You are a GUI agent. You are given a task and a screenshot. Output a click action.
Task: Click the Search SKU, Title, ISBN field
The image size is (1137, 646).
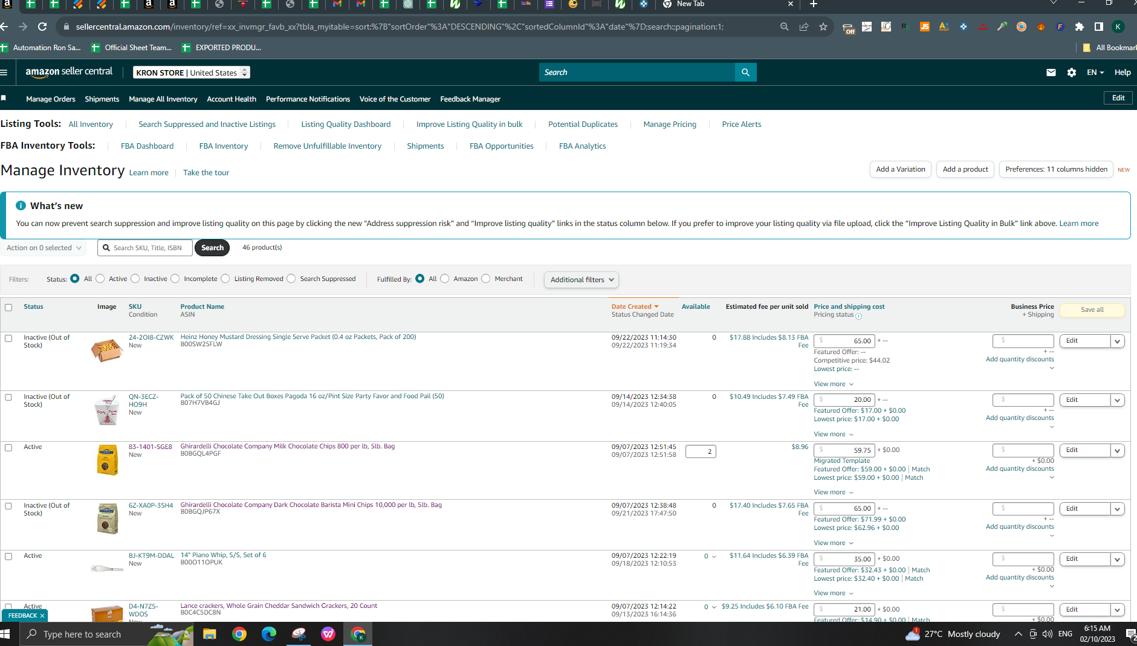point(145,248)
